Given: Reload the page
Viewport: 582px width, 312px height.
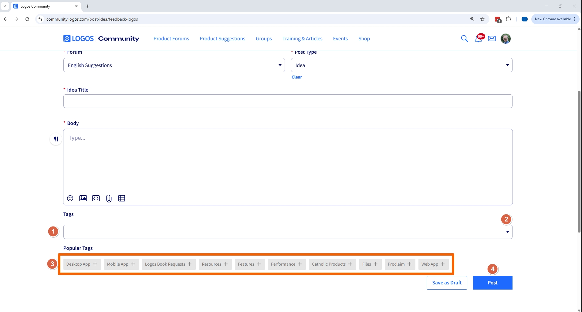Looking at the screenshot, I should click(x=27, y=19).
